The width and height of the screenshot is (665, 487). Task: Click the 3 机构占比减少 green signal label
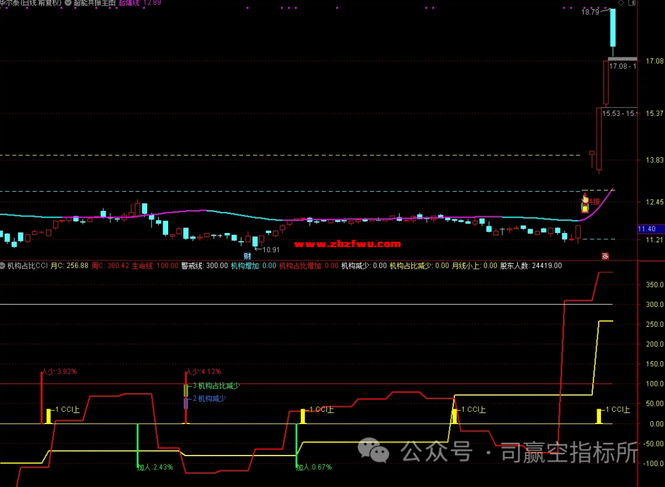216,386
